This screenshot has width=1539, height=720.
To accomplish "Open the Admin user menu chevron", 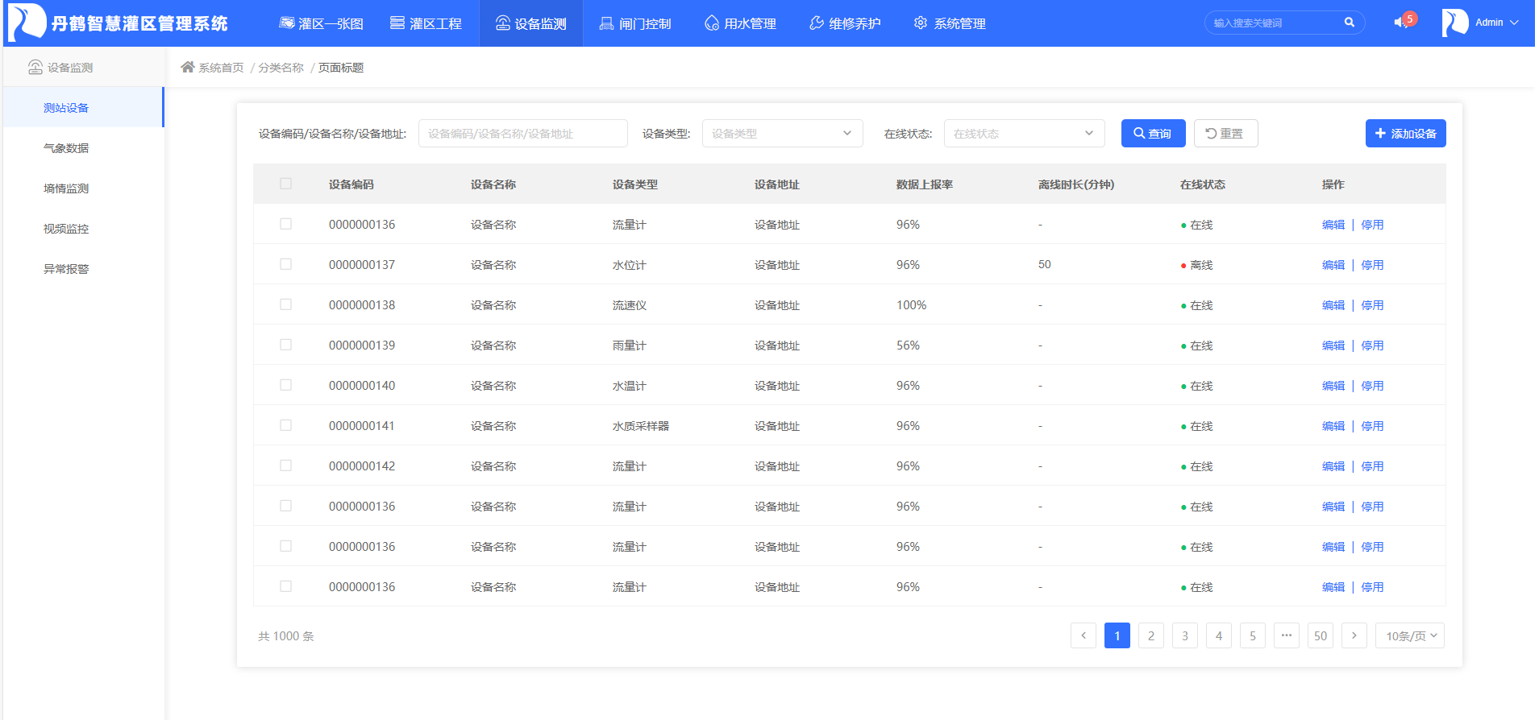I will pos(1514,23).
